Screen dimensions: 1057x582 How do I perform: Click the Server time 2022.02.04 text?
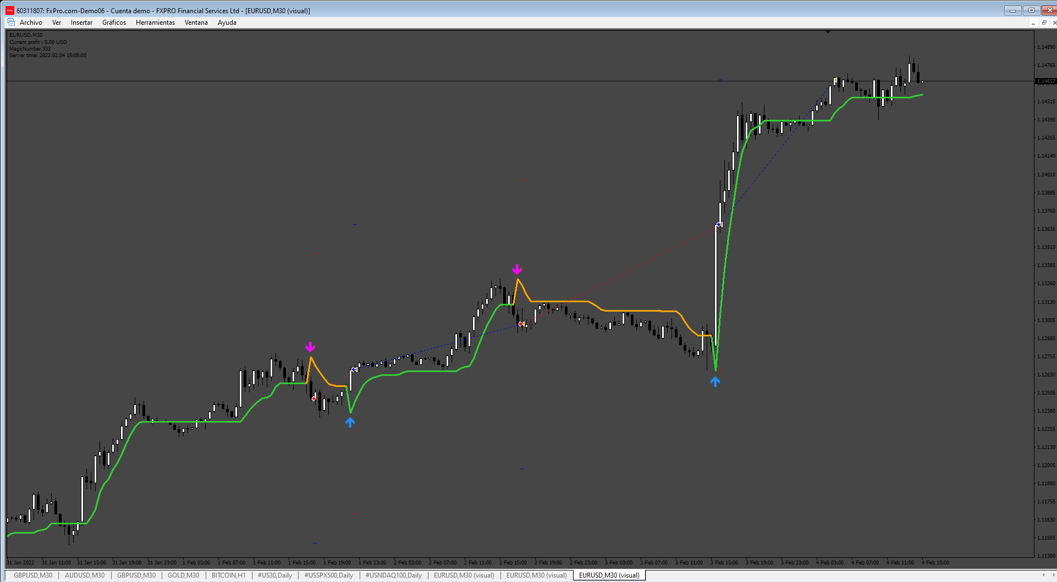coord(48,56)
